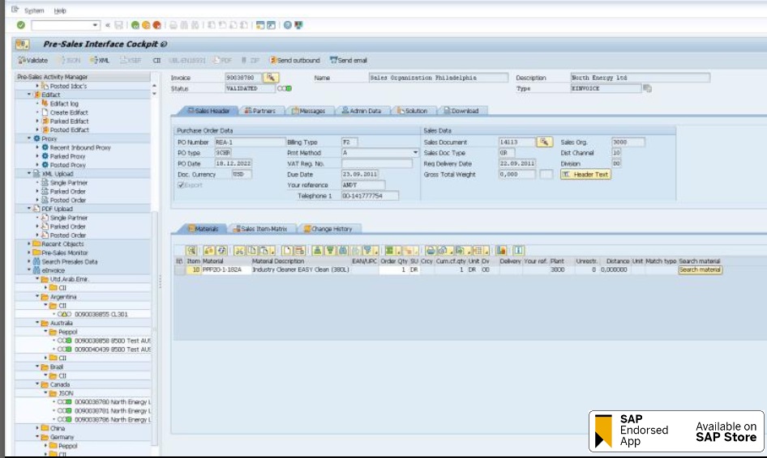The width and height of the screenshot is (767, 458).
Task: Open the command field dropdown arrow
Action: [x=96, y=25]
